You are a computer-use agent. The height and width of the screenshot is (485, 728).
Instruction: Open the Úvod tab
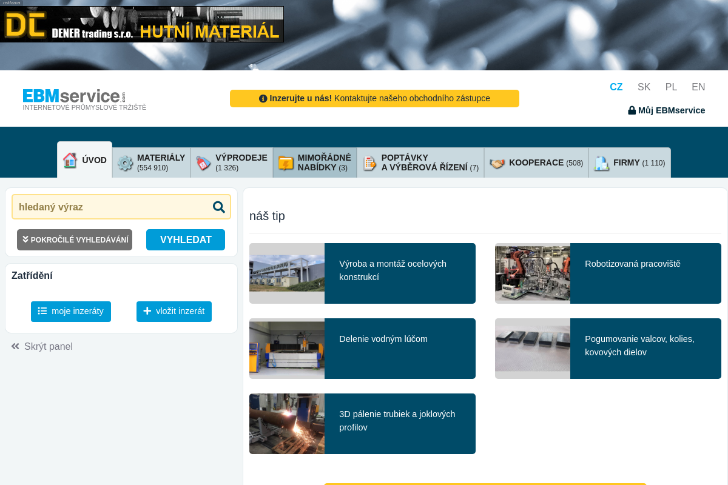[85, 160]
